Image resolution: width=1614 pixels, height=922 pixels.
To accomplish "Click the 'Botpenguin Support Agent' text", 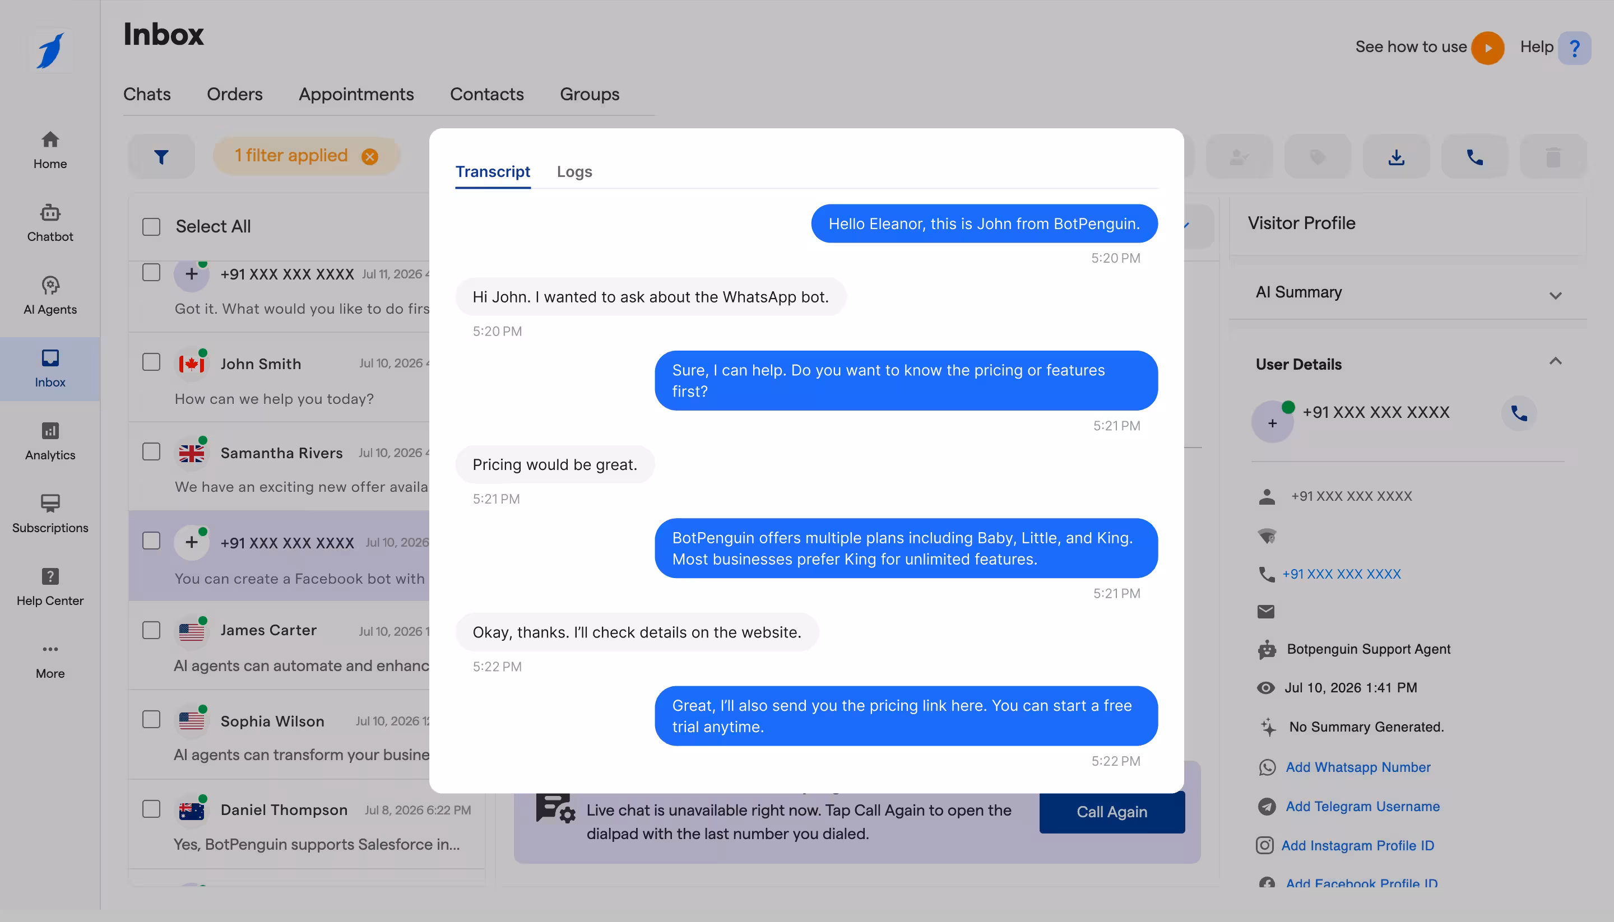I will [1368, 650].
